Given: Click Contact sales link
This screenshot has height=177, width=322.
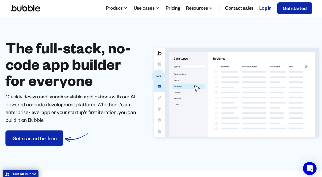Looking at the screenshot, I should tap(239, 8).
